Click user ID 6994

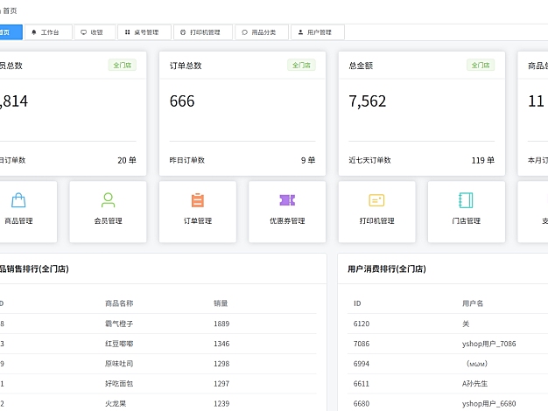tap(362, 364)
